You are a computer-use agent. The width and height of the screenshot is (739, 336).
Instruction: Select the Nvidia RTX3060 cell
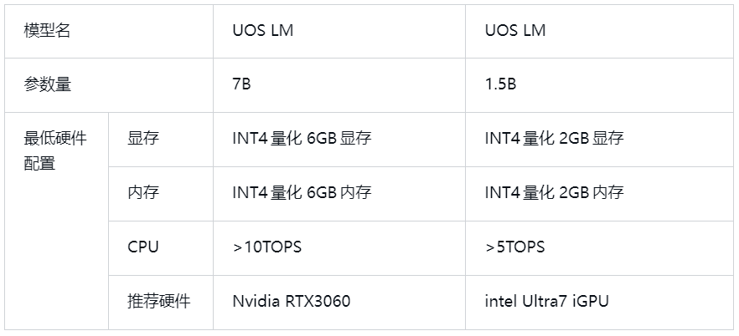click(292, 301)
